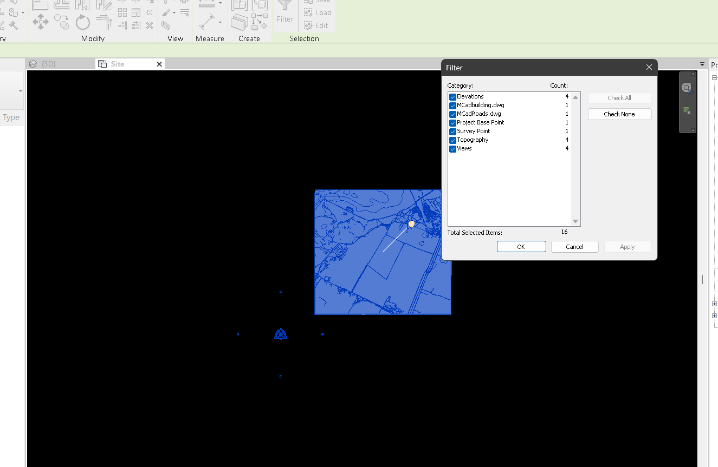718x467 pixels.
Task: Activate the Rotate tool
Action: pos(82,22)
